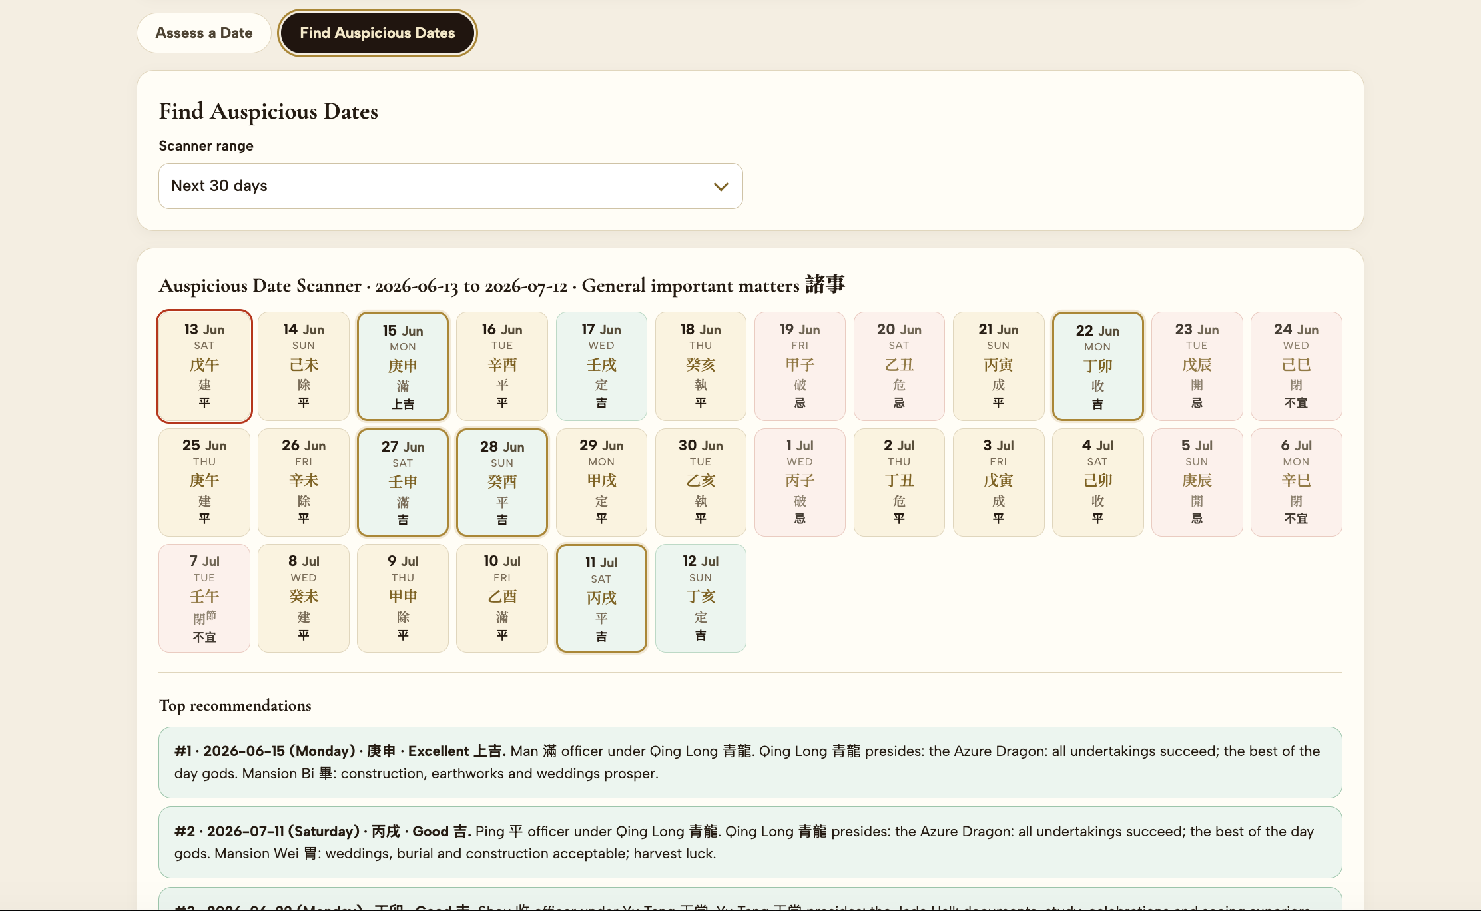
Task: Open the 25 Jun Thursday card
Action: tap(204, 482)
